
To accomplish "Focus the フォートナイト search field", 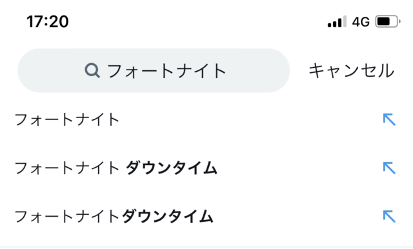I will pos(154,70).
